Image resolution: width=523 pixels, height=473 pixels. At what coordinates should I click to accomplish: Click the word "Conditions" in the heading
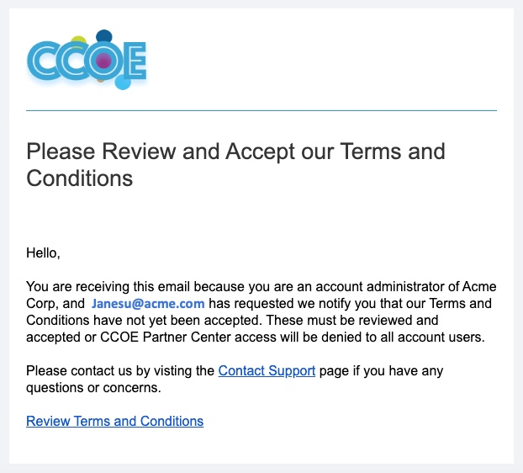[x=80, y=178]
